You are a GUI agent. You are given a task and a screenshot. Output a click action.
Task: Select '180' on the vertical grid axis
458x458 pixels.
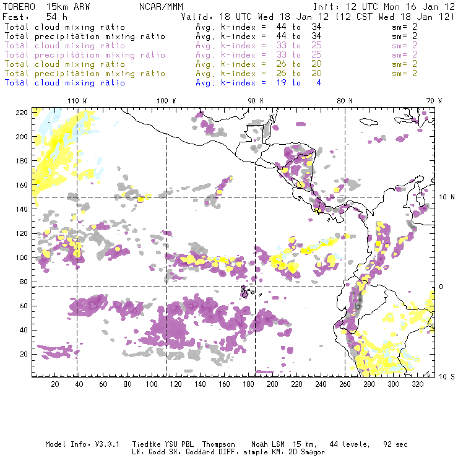coord(22,161)
